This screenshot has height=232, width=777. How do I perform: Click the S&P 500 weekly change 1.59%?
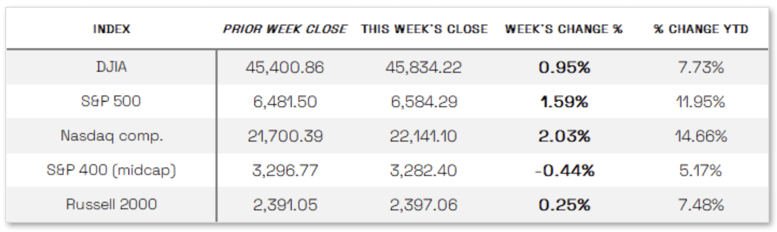(x=564, y=102)
